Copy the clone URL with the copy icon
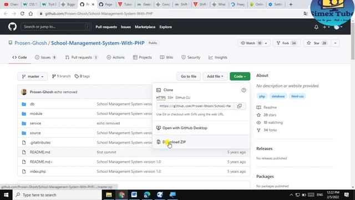Viewport: 355px width, 200px height. click(x=239, y=106)
